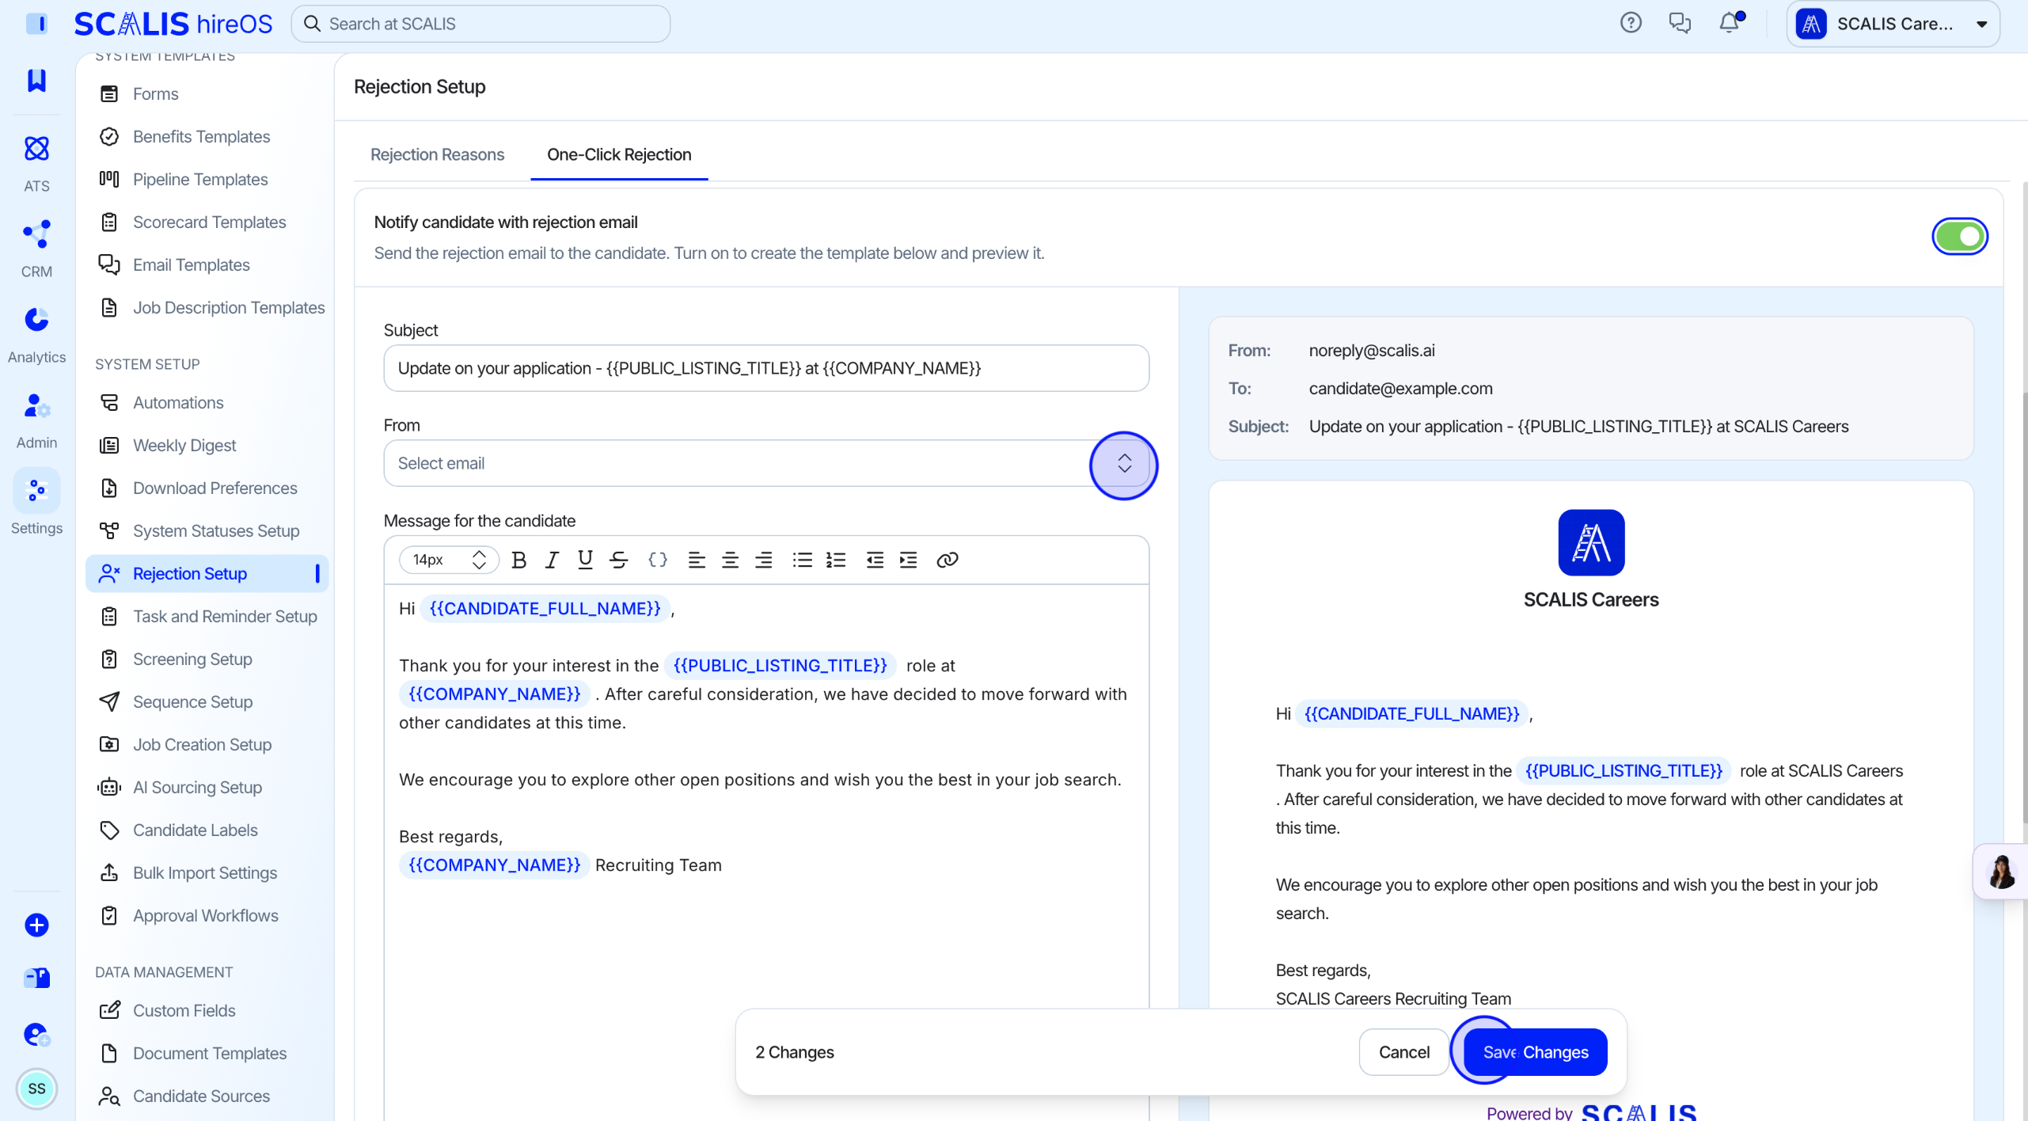Open Weekly Digest settings
2028x1121 pixels.
pyautogui.click(x=207, y=445)
